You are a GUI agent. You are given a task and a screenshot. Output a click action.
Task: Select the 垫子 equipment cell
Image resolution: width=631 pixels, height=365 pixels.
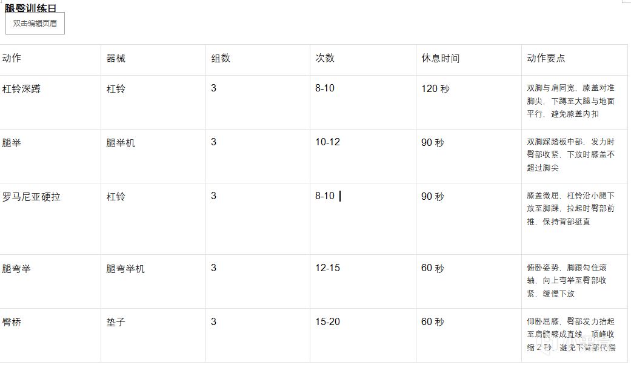click(116, 323)
